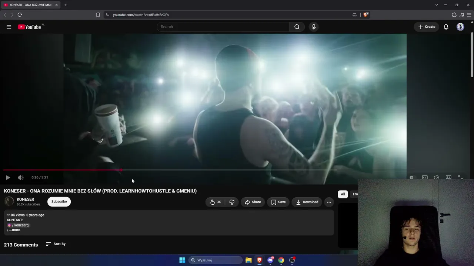Select the KONESER browser tab
474x266 pixels.
[x=30, y=5]
